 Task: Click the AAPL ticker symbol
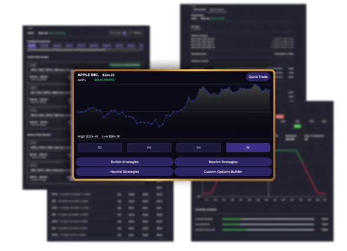click(82, 80)
